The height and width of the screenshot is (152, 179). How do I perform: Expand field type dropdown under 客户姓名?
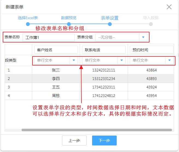point(74,60)
